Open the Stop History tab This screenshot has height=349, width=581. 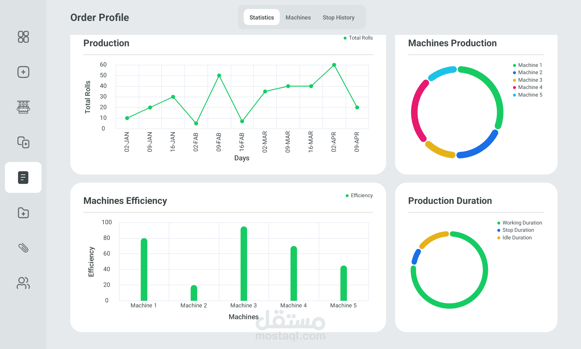tap(338, 17)
